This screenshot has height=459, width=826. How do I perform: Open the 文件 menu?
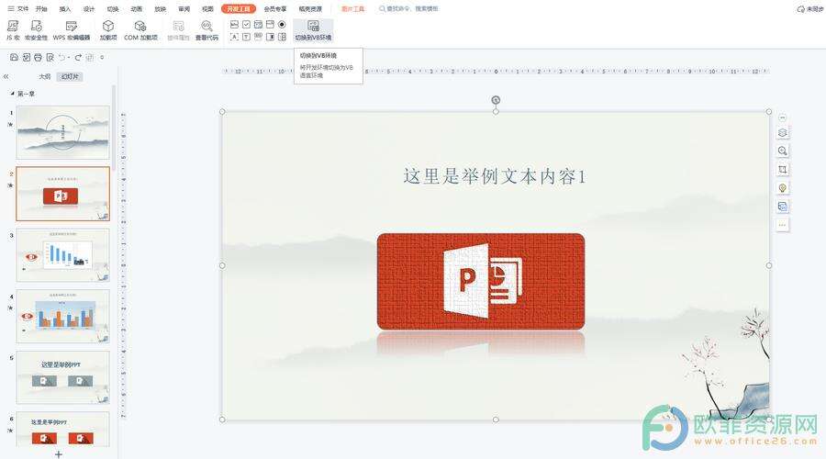[x=18, y=9]
